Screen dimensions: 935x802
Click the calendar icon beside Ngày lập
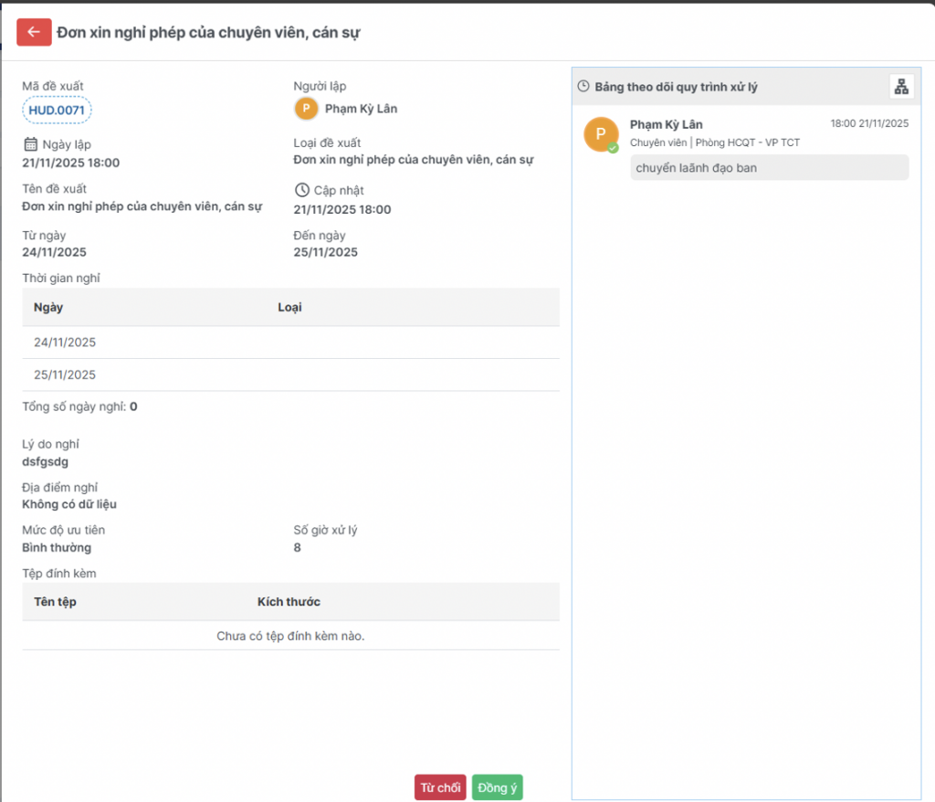pos(30,144)
